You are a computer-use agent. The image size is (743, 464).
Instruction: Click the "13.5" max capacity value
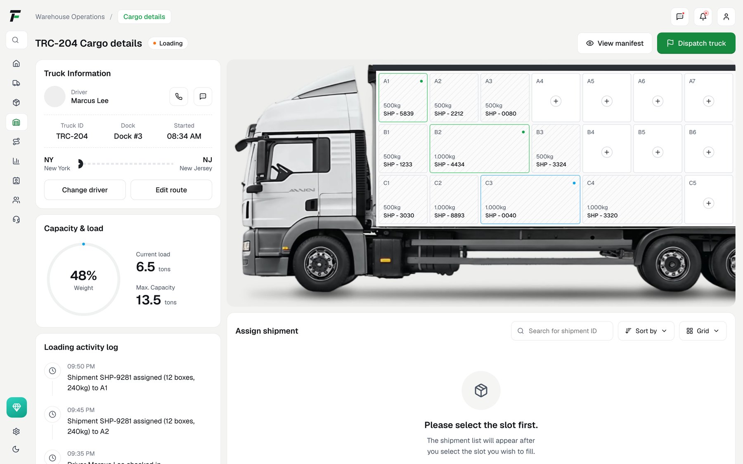(149, 300)
